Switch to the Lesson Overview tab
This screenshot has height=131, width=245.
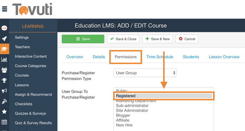point(224,57)
